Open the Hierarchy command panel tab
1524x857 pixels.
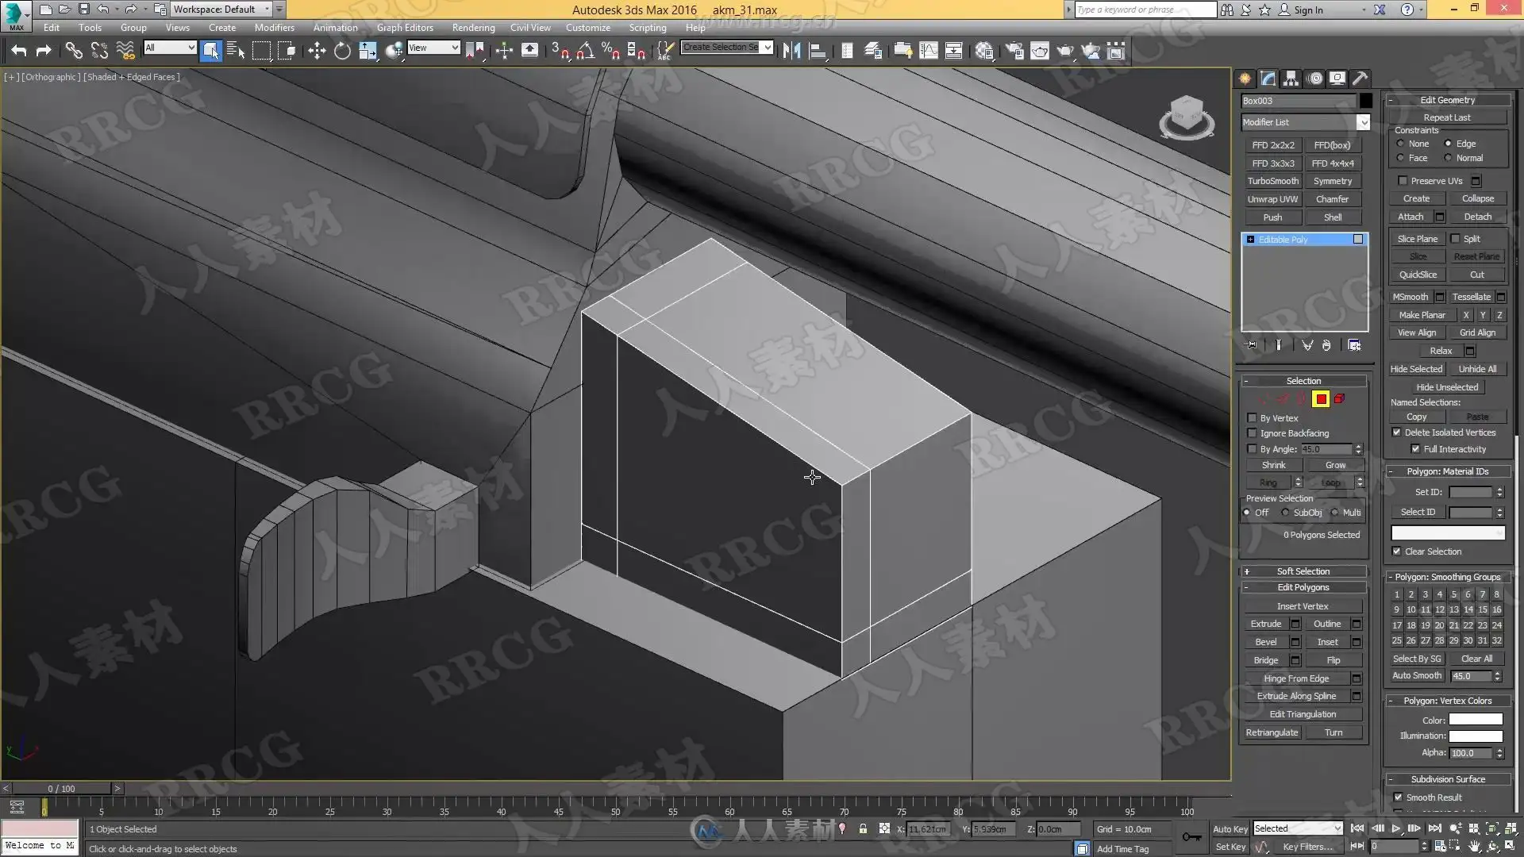[x=1291, y=78]
